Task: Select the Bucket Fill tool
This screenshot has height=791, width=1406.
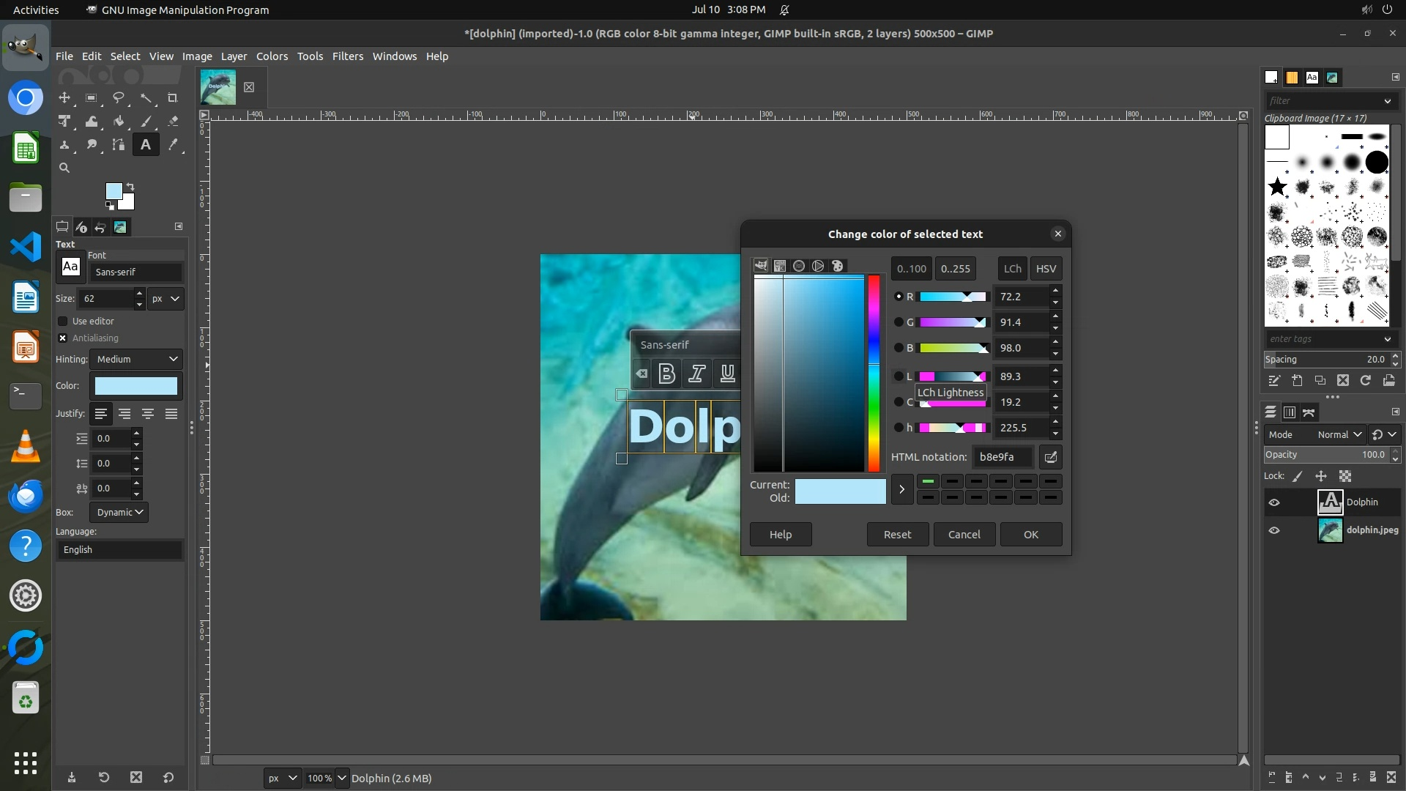Action: [119, 122]
